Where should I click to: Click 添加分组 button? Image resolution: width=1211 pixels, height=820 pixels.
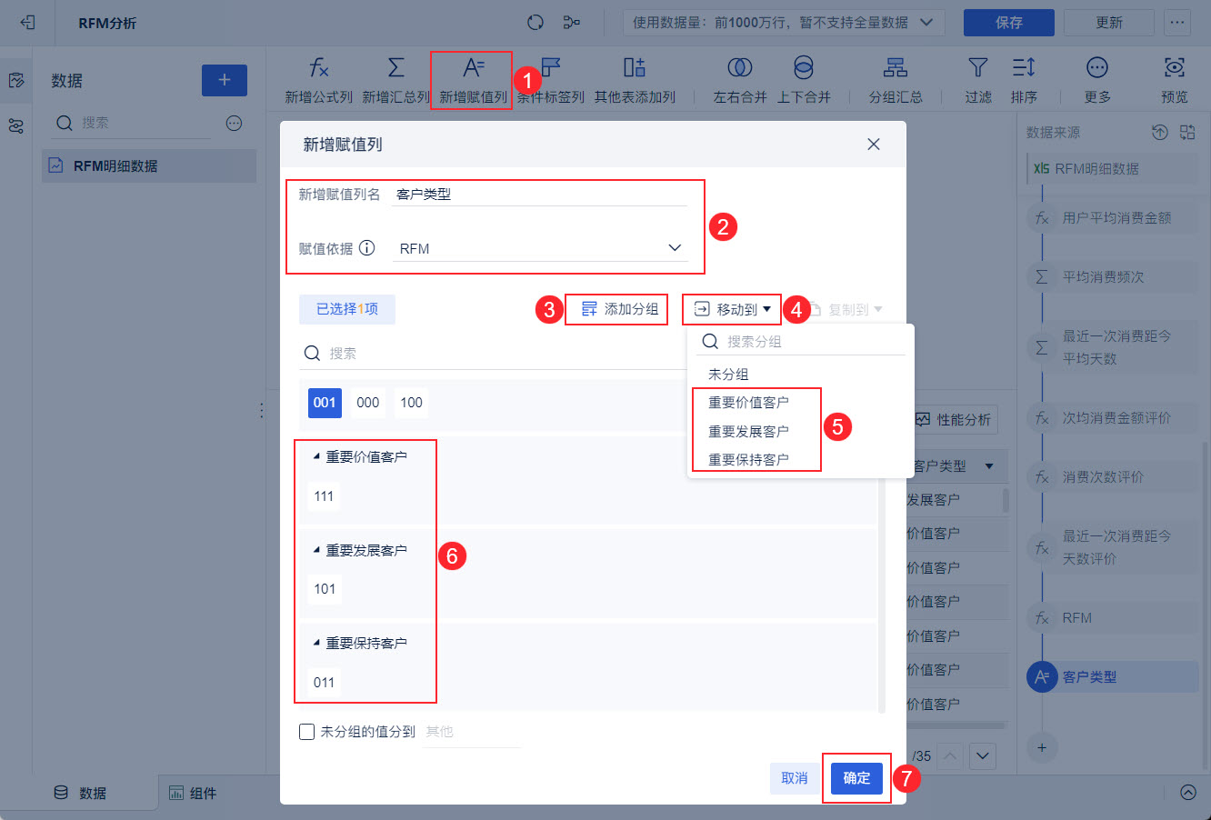tap(620, 310)
